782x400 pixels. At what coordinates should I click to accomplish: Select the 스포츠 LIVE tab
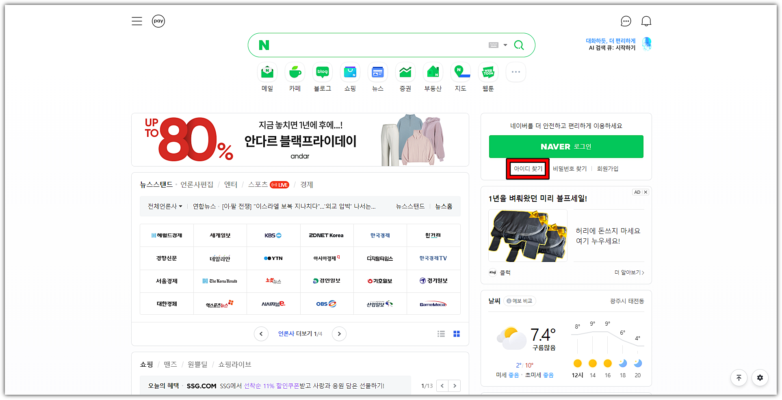click(x=269, y=185)
